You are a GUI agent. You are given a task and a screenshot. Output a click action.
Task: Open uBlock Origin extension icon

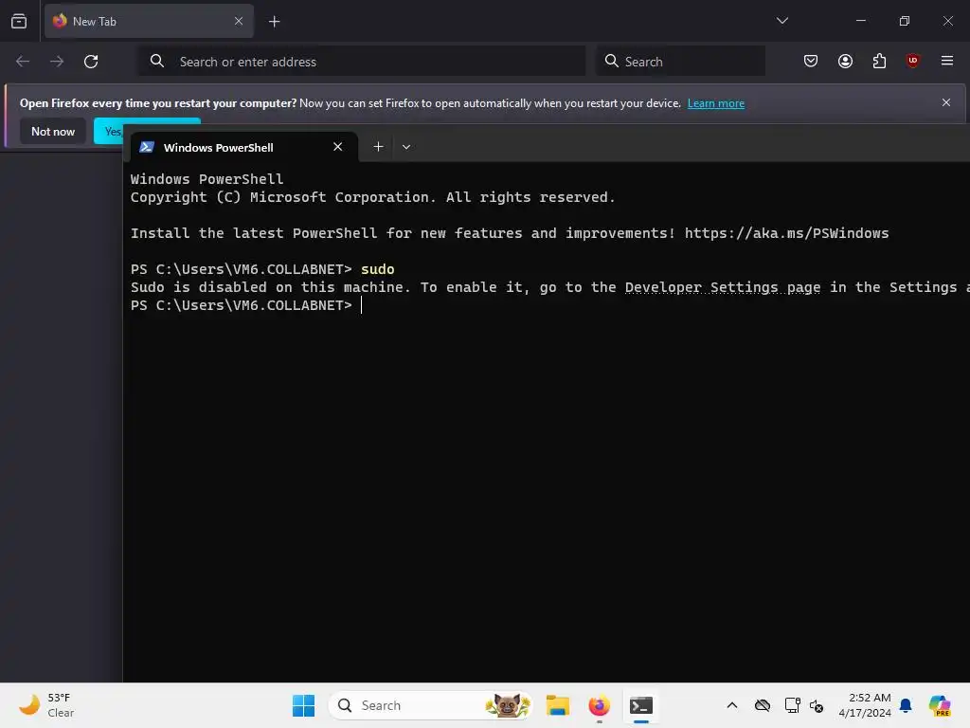coord(912,60)
